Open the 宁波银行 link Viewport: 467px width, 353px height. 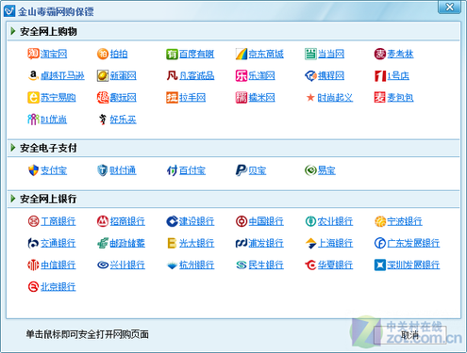point(405,221)
